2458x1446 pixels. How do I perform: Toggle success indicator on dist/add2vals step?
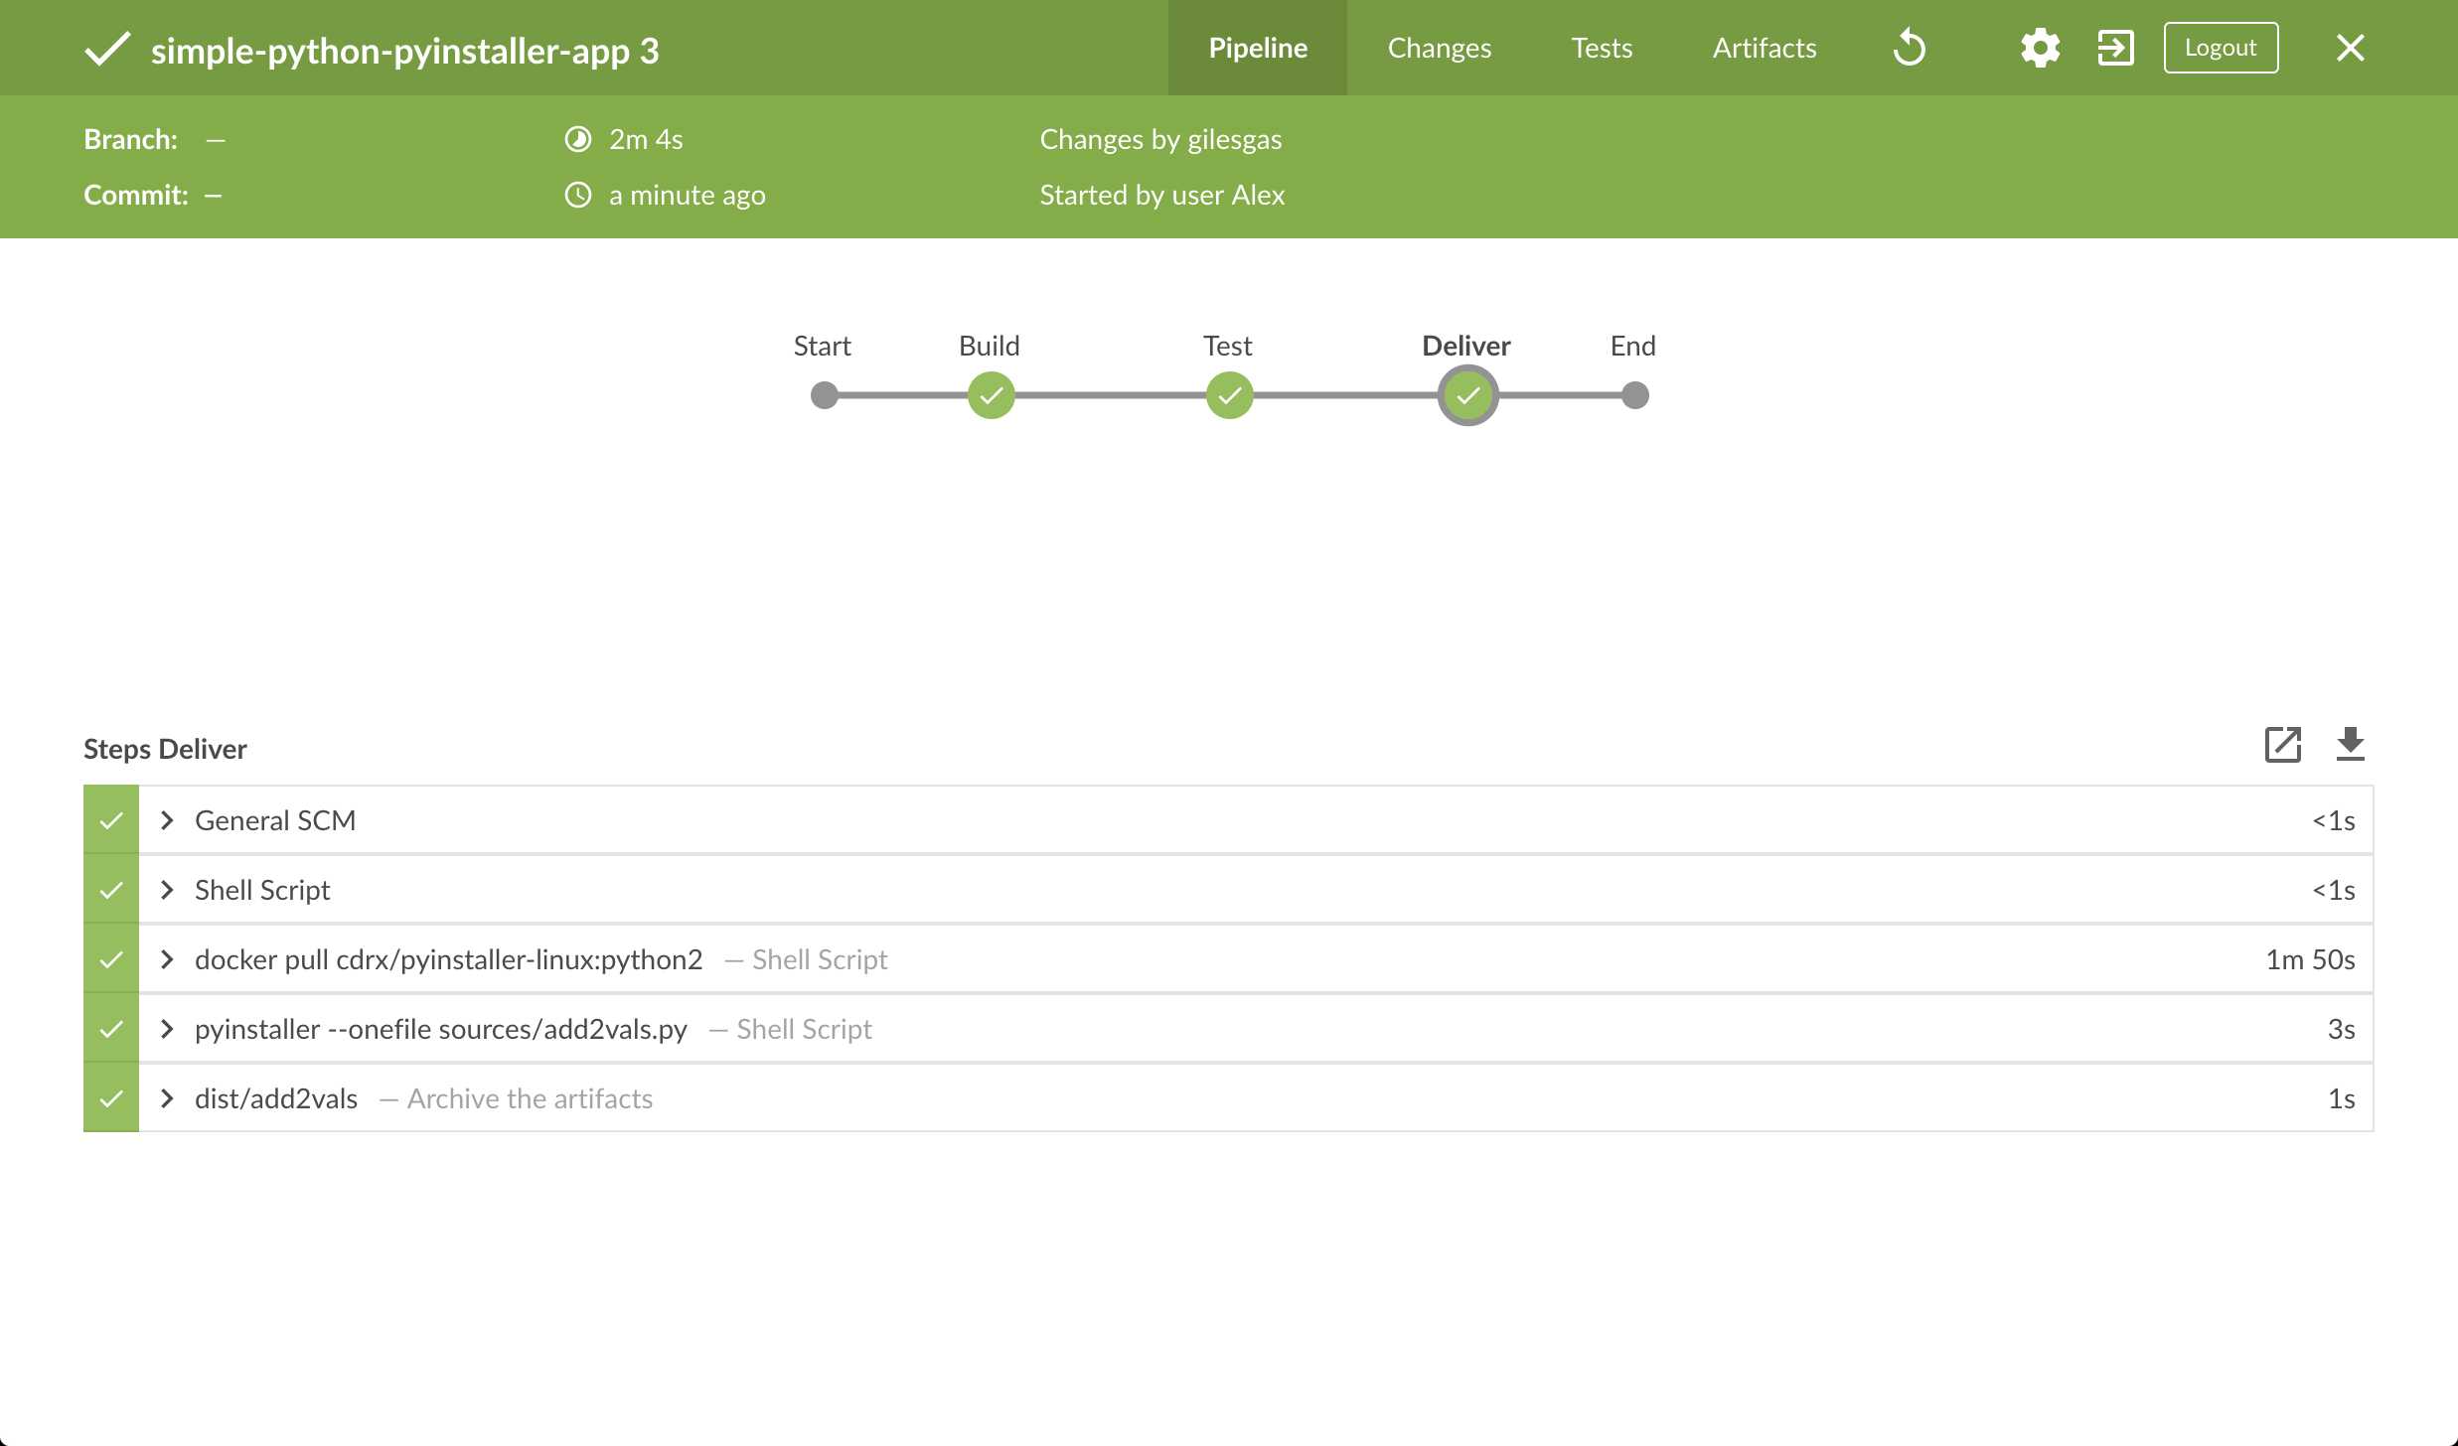(x=110, y=1098)
